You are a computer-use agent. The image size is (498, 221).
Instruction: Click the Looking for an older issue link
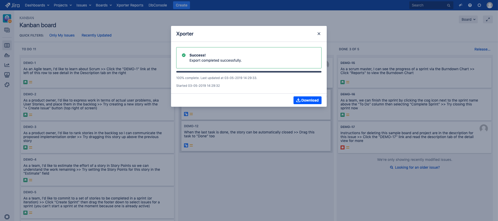coord(417,167)
